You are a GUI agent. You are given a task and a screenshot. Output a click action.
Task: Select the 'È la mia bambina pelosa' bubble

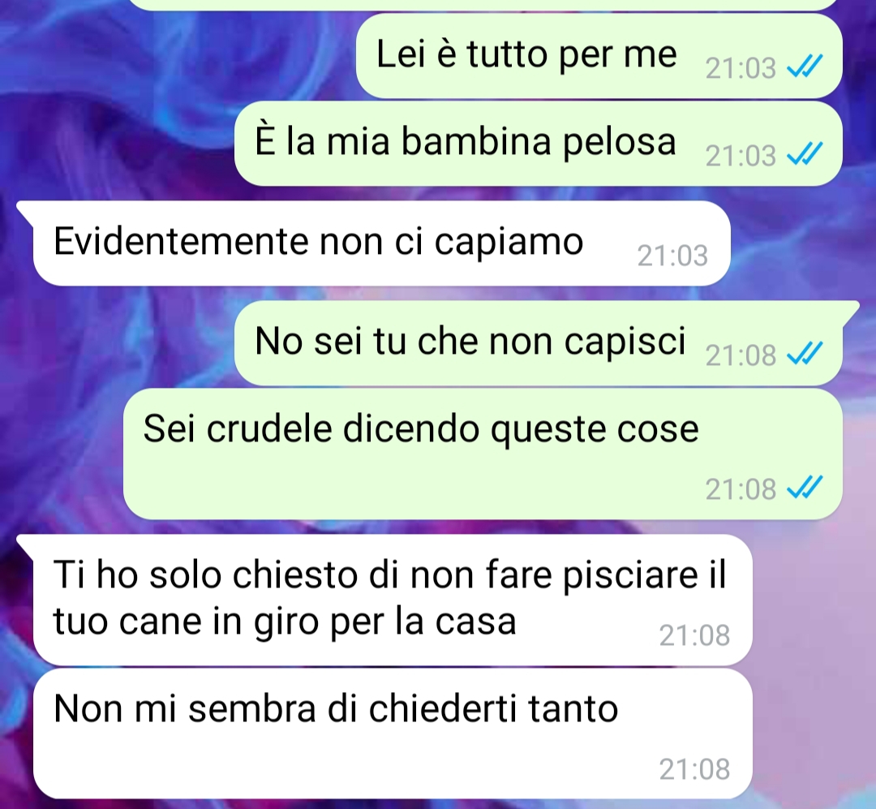pos(538,144)
